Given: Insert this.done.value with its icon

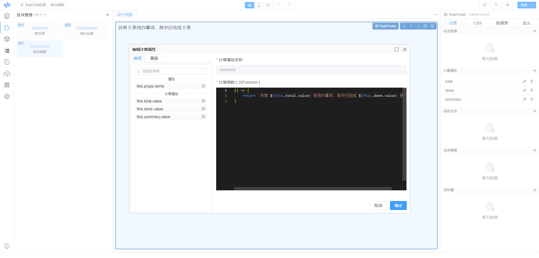Looking at the screenshot, I should pos(204,109).
